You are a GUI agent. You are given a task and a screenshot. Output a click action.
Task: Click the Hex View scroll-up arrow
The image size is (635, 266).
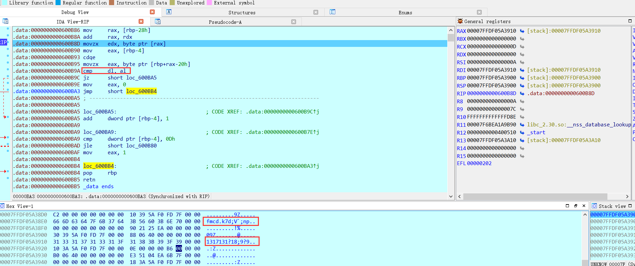pos(585,215)
